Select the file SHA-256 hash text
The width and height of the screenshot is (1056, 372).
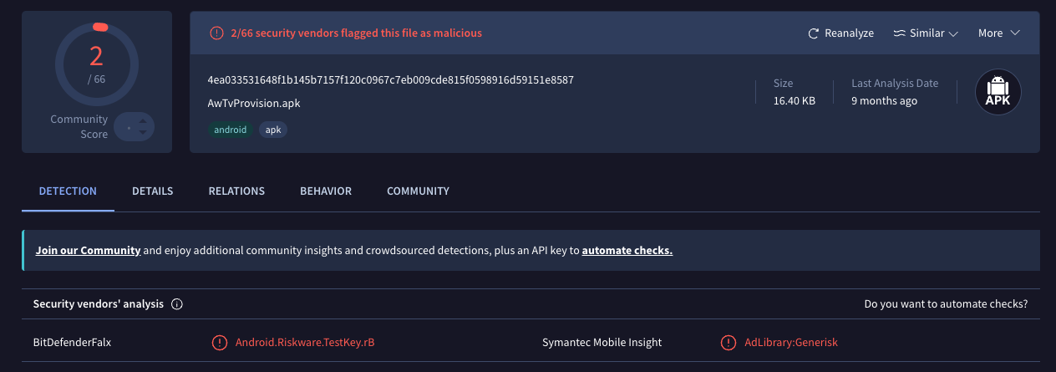tap(391, 80)
